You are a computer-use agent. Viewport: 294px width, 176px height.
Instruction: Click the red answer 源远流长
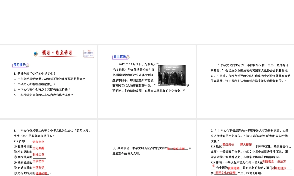point(228,145)
